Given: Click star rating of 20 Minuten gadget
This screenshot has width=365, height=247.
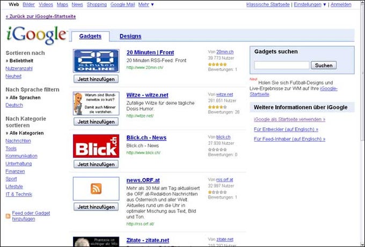Looking at the screenshot, I should coord(217,64).
